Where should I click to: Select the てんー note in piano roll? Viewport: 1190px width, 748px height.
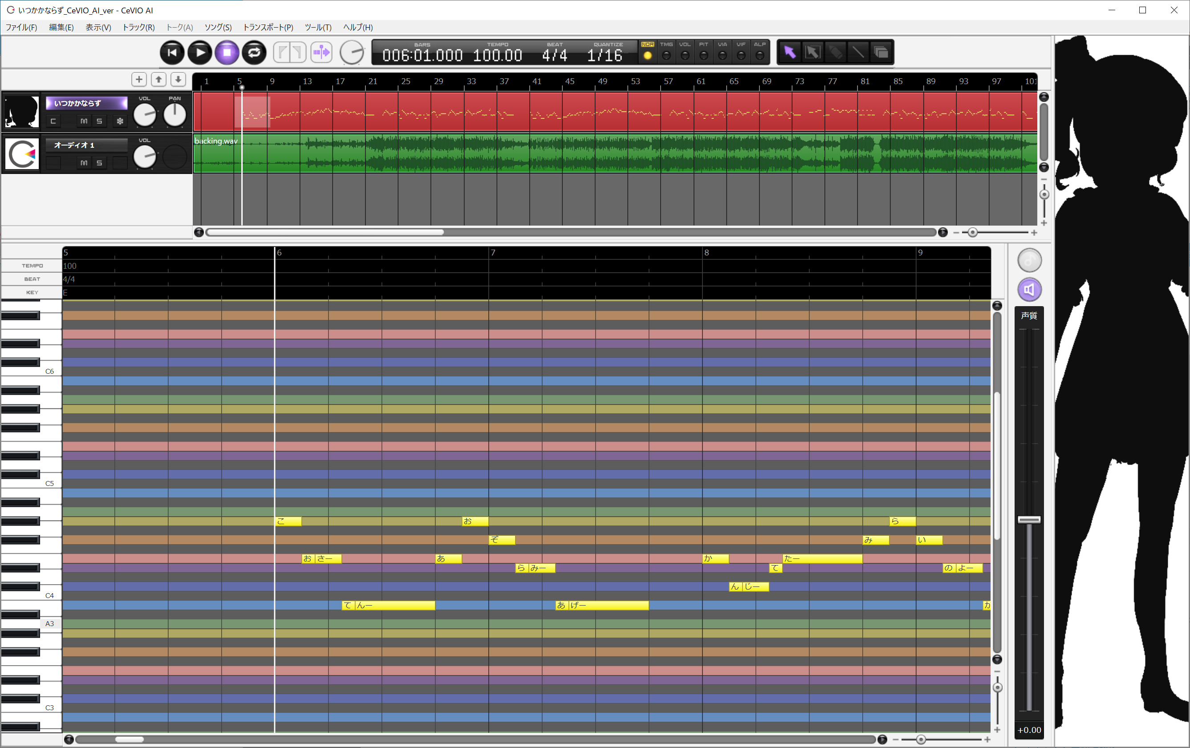(x=388, y=605)
